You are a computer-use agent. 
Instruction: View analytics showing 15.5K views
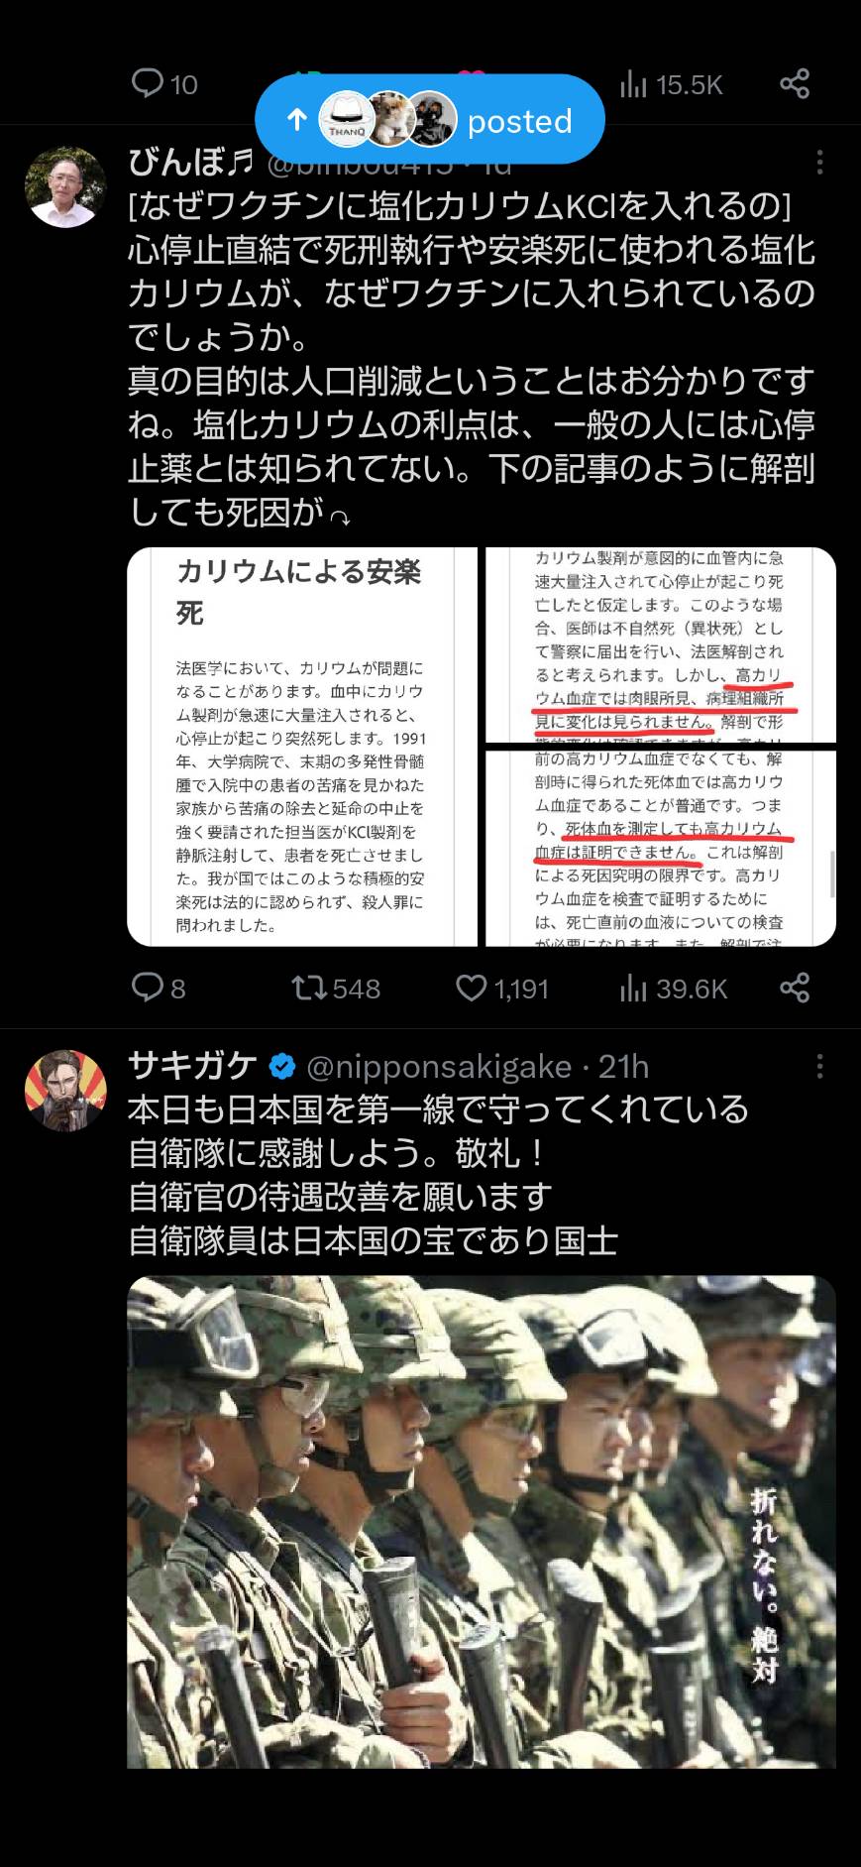(x=672, y=85)
